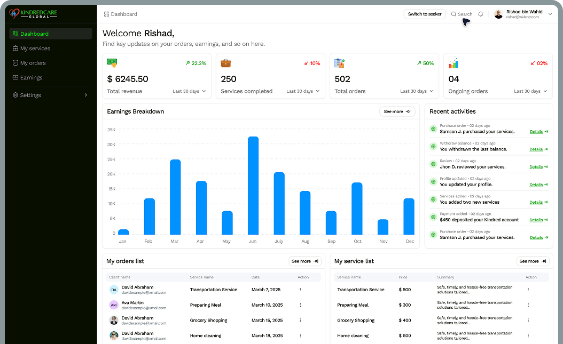Open Earnings page from sidebar
This screenshot has height=344, width=563.
click(31, 77)
